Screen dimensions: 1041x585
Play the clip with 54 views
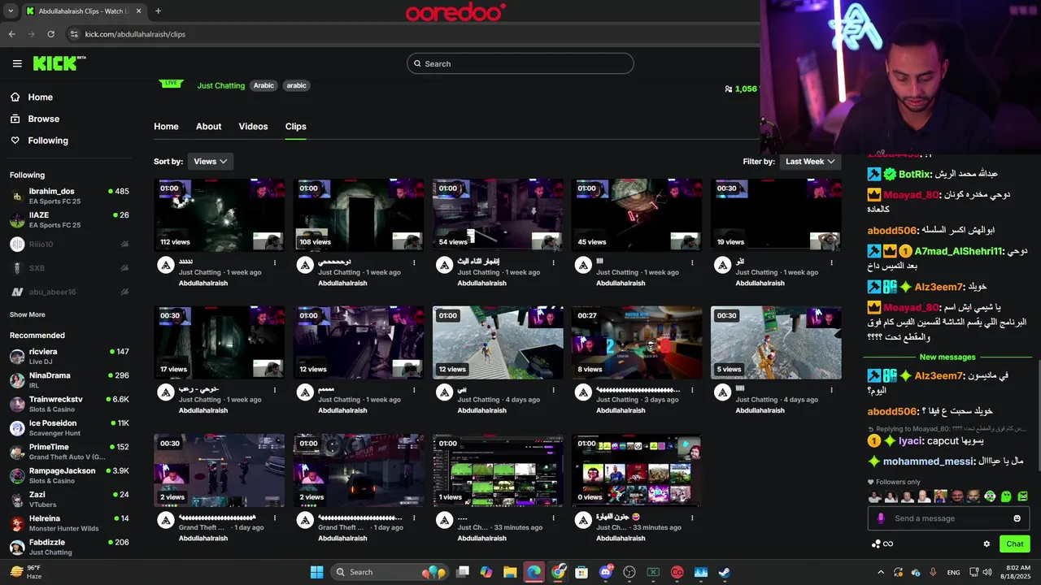498,215
